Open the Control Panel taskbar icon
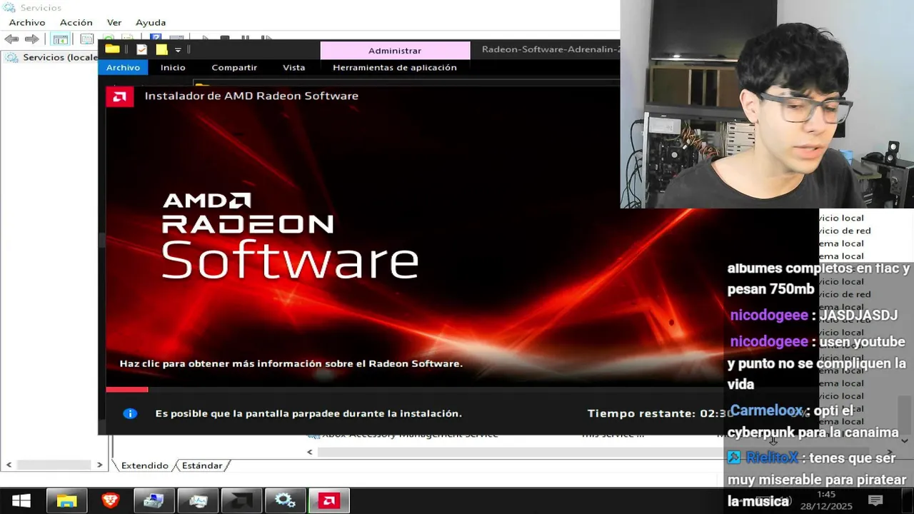Screen dimensions: 914x514 click(154, 500)
